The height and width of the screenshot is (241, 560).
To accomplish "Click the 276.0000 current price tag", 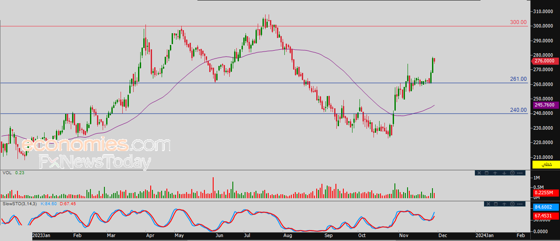I will [546, 61].
